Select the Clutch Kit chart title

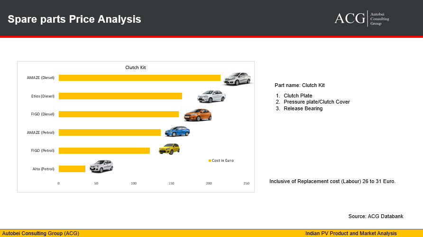pyautogui.click(x=136, y=68)
